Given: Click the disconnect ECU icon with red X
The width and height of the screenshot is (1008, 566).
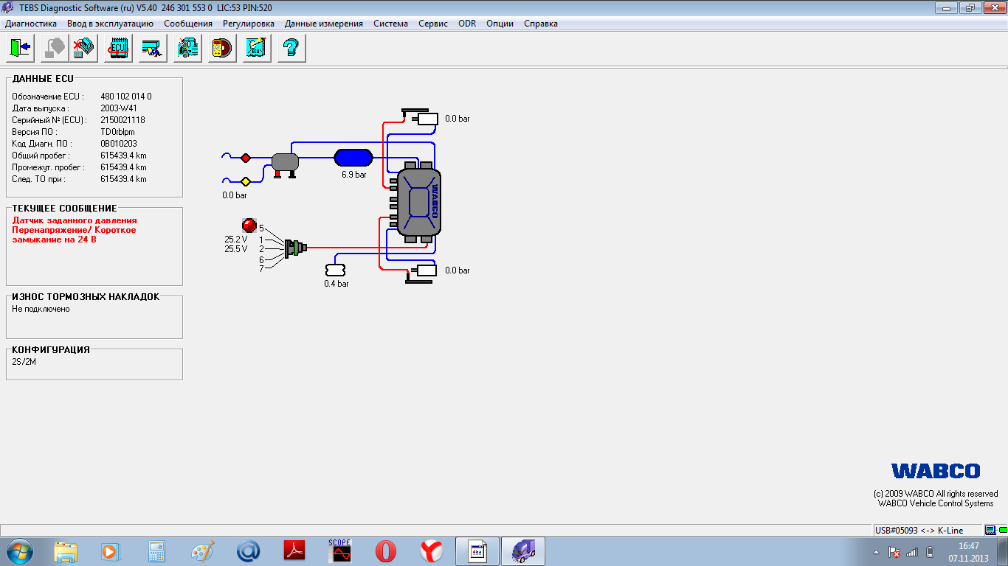Looking at the screenshot, I should [83, 49].
